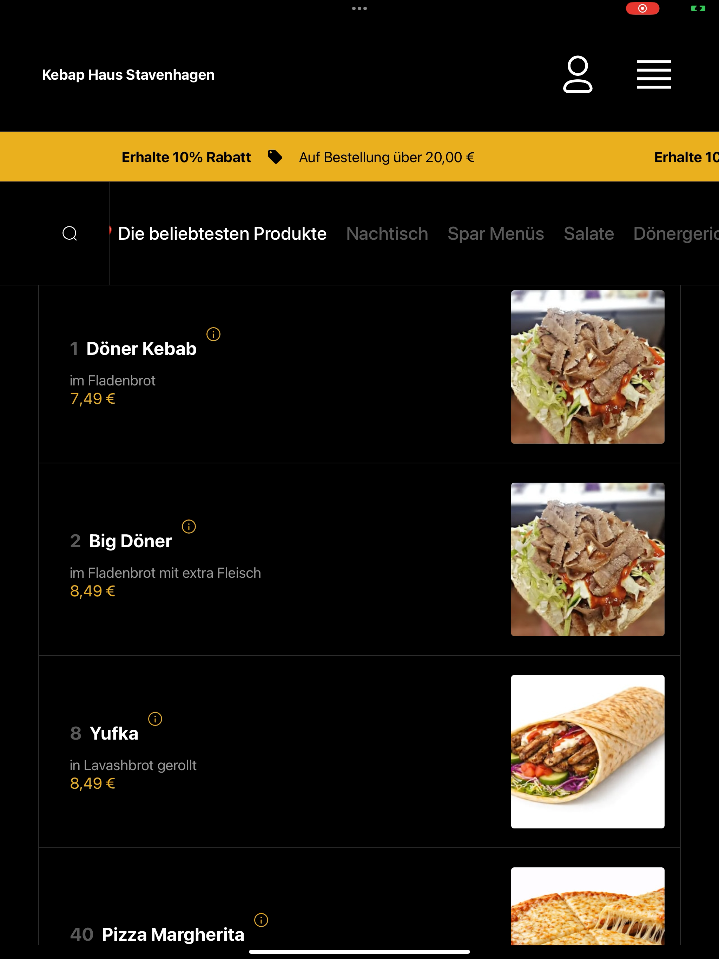Switch to the Spar Menüs category
719x959 pixels.
496,233
